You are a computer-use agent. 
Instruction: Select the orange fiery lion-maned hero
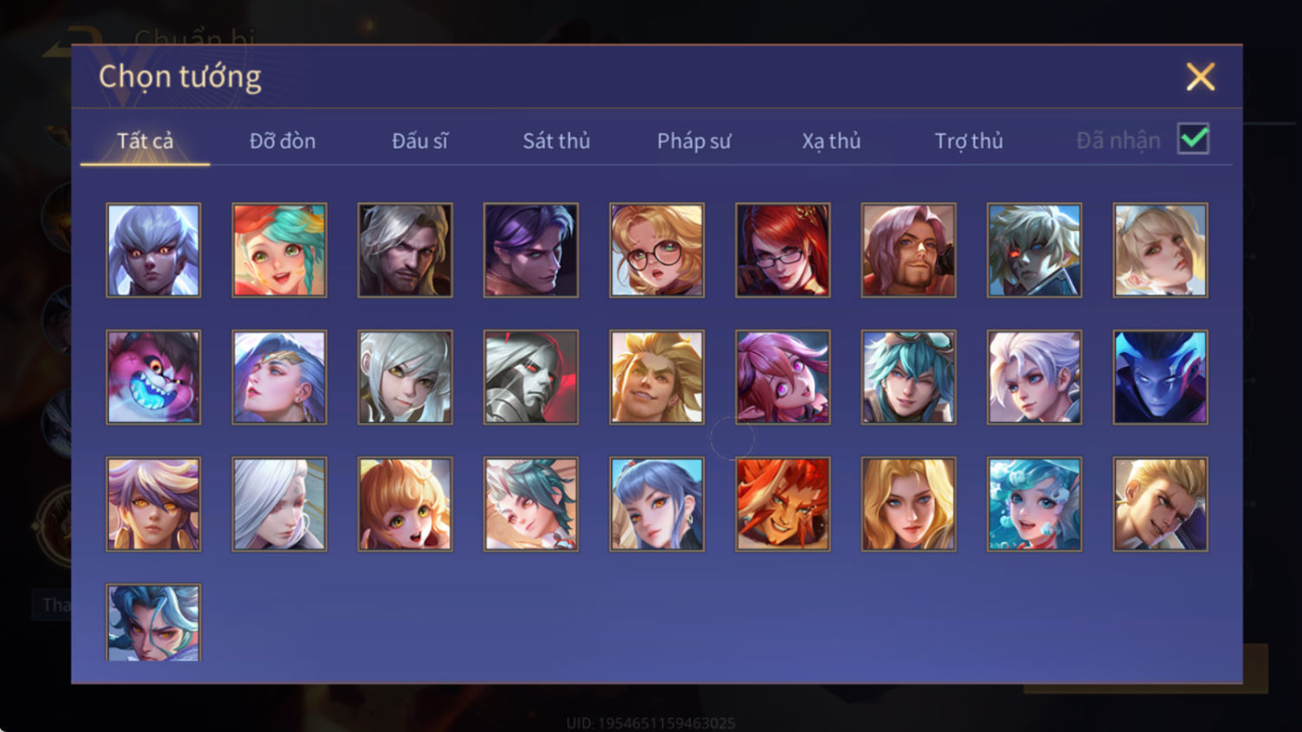pos(783,504)
